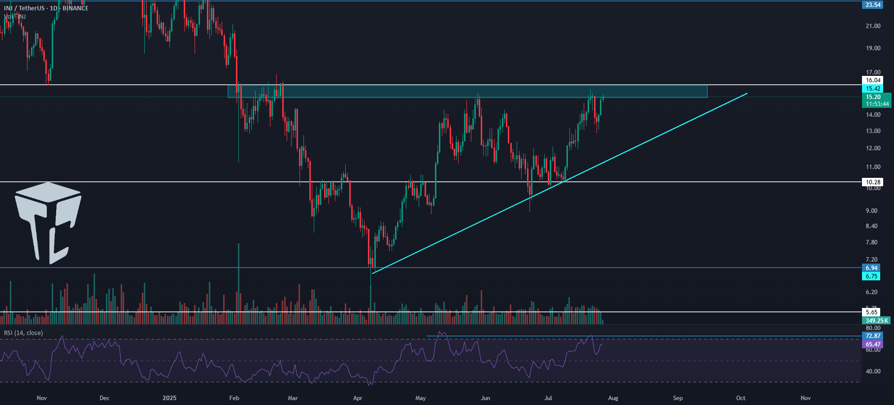Select the Vol INJ indicator legend
The width and height of the screenshot is (894, 405).
[15, 17]
